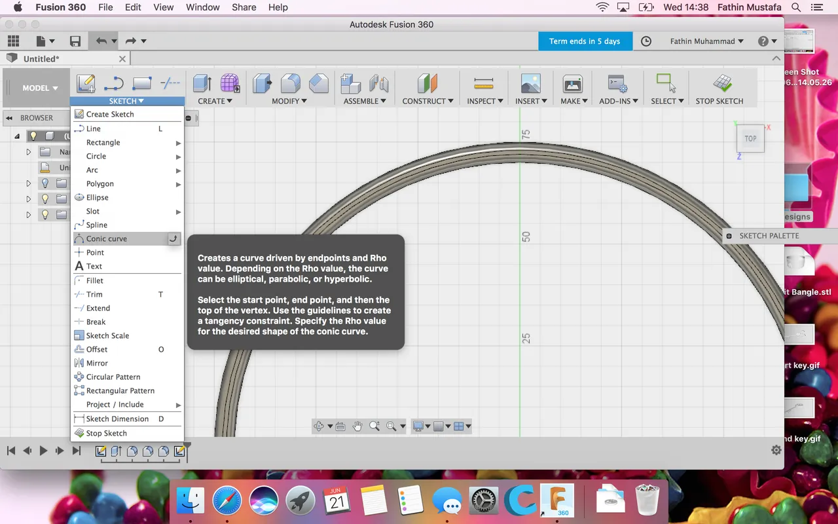Launch the Scripts and Add-Ins icon
The width and height of the screenshot is (838, 524).
click(x=617, y=83)
